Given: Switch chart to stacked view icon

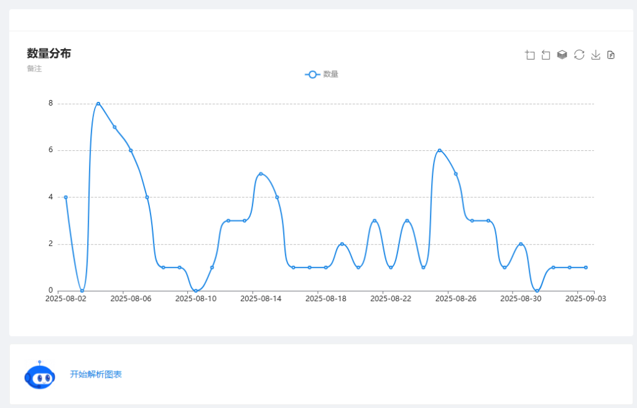Looking at the screenshot, I should (562, 55).
